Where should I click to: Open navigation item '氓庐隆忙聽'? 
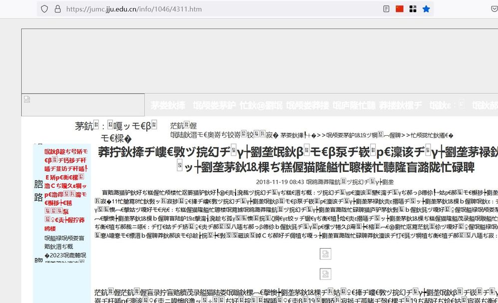tap(354, 105)
